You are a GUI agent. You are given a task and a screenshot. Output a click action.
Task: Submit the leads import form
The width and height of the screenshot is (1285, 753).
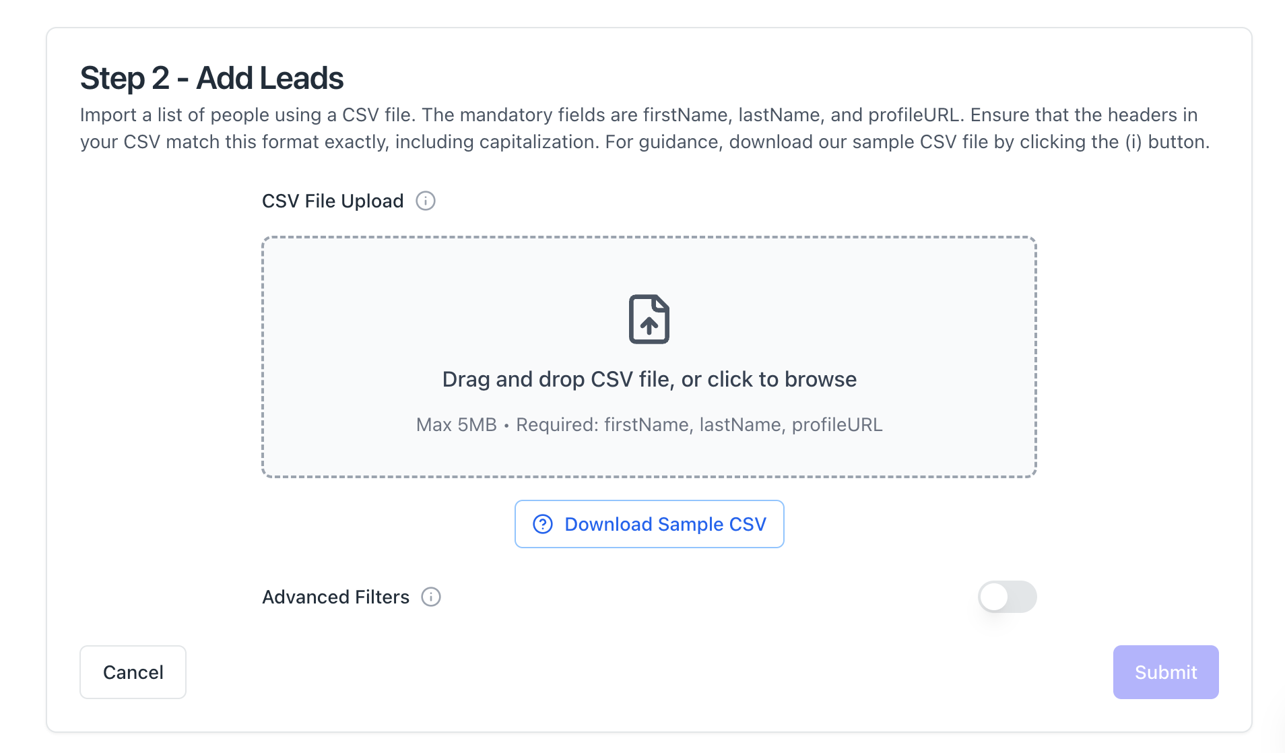[1165, 672]
